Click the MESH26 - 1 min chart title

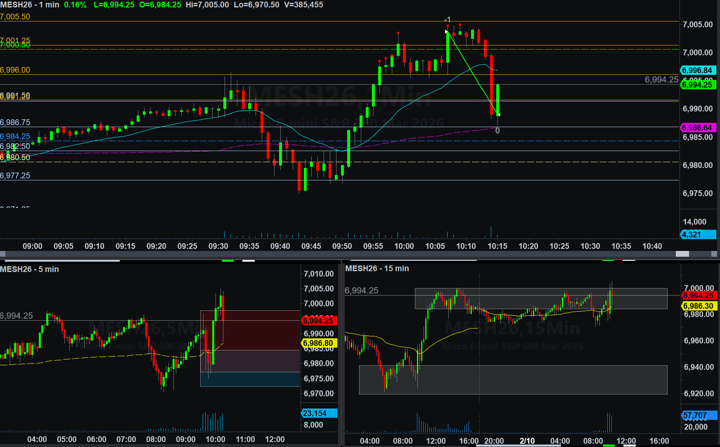pos(30,5)
